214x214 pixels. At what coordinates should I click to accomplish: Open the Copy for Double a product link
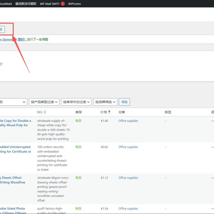pyautogui.click(x=15, y=123)
